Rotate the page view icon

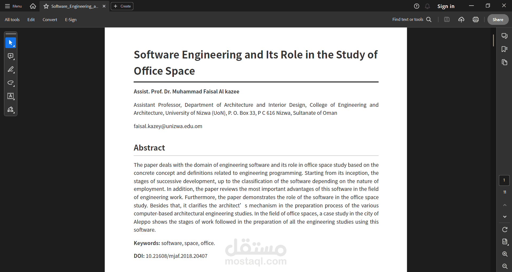pyautogui.click(x=505, y=230)
